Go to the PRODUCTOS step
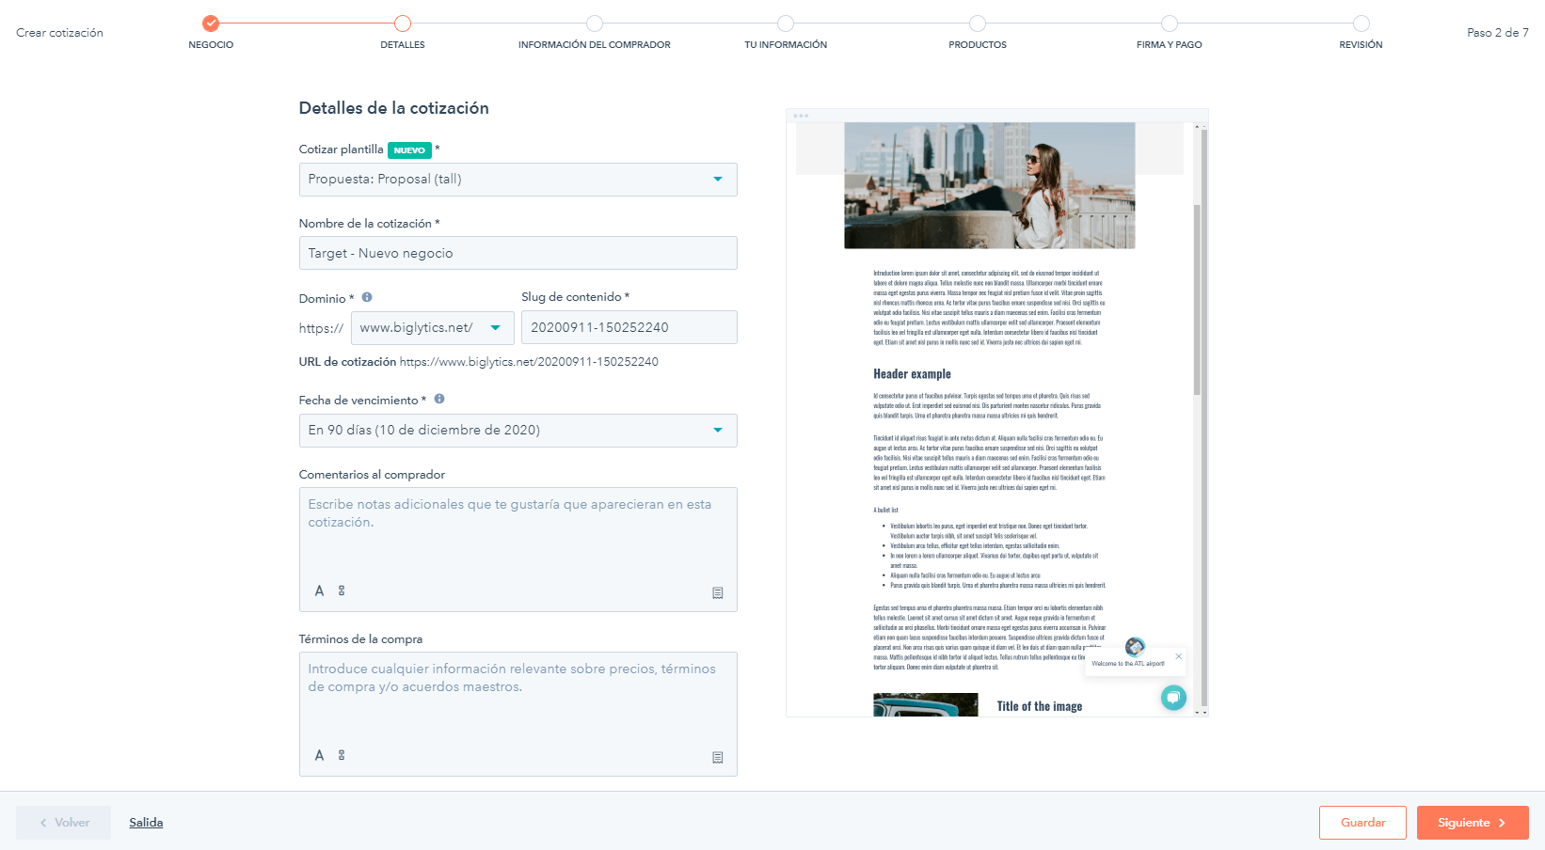 point(978,24)
